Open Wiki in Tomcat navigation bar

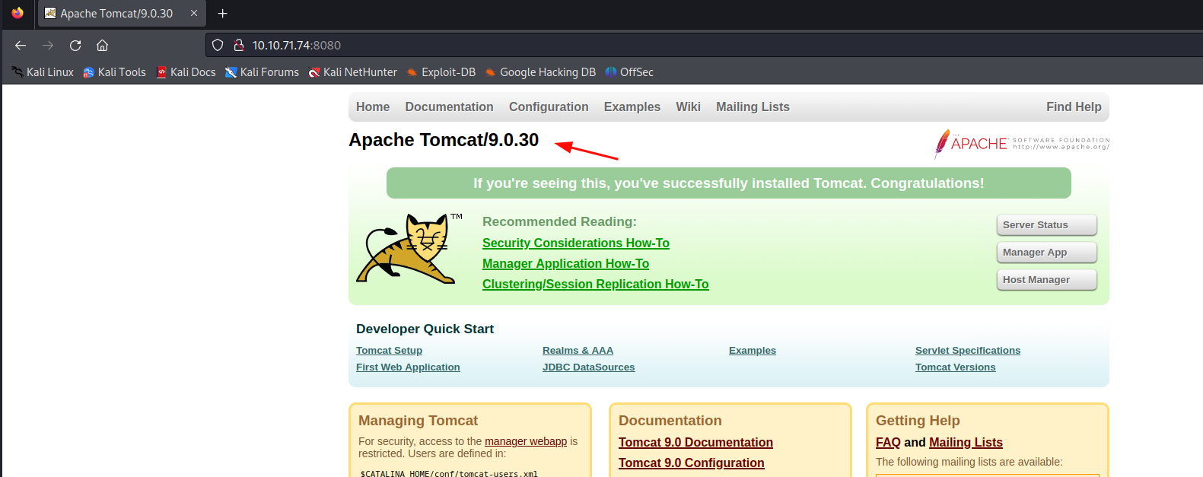[x=688, y=107]
